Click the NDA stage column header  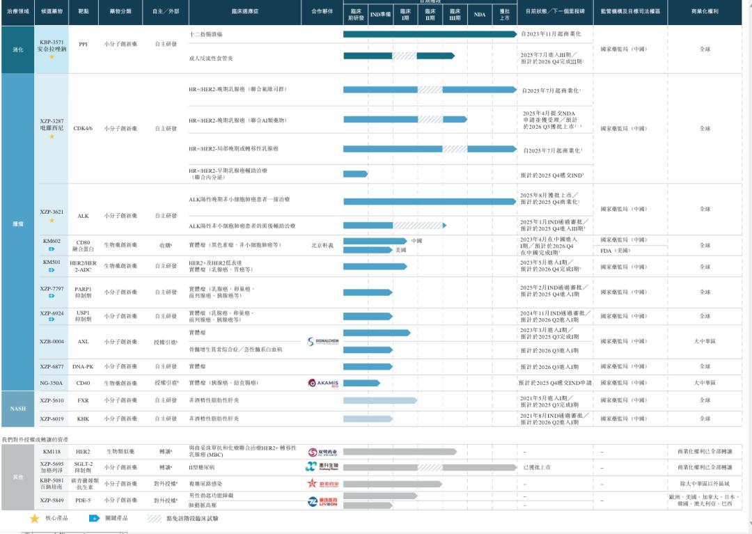point(480,15)
